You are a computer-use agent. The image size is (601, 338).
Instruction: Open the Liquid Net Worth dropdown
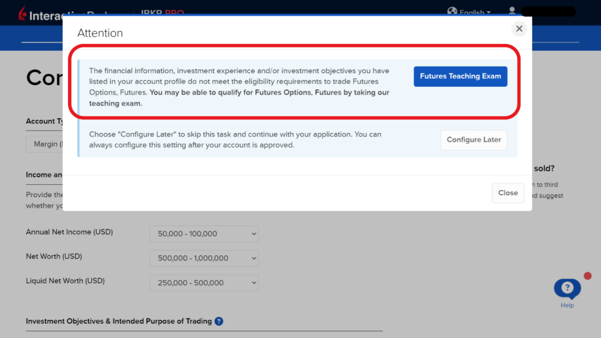204,282
